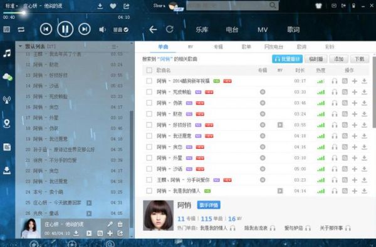Switch to the 歌单 playlists results tab

pos(246,47)
